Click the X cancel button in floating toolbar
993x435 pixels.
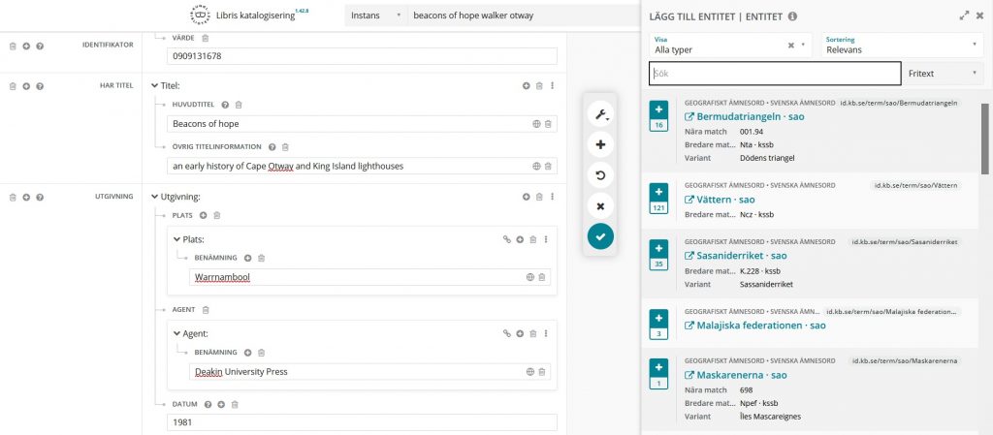tap(600, 206)
